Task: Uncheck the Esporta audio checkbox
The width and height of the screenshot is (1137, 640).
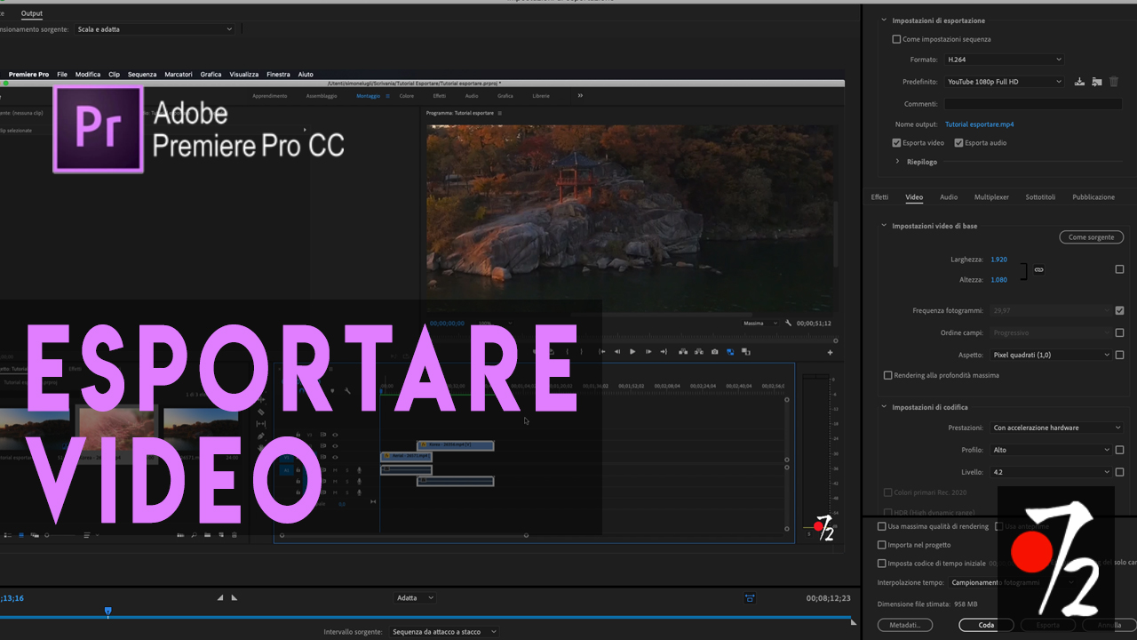Action: 958,143
